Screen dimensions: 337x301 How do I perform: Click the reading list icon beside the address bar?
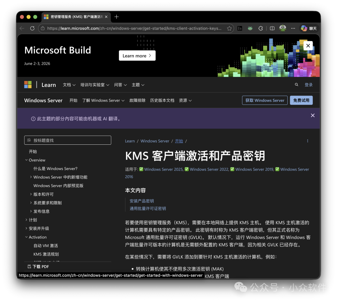tap(239, 28)
